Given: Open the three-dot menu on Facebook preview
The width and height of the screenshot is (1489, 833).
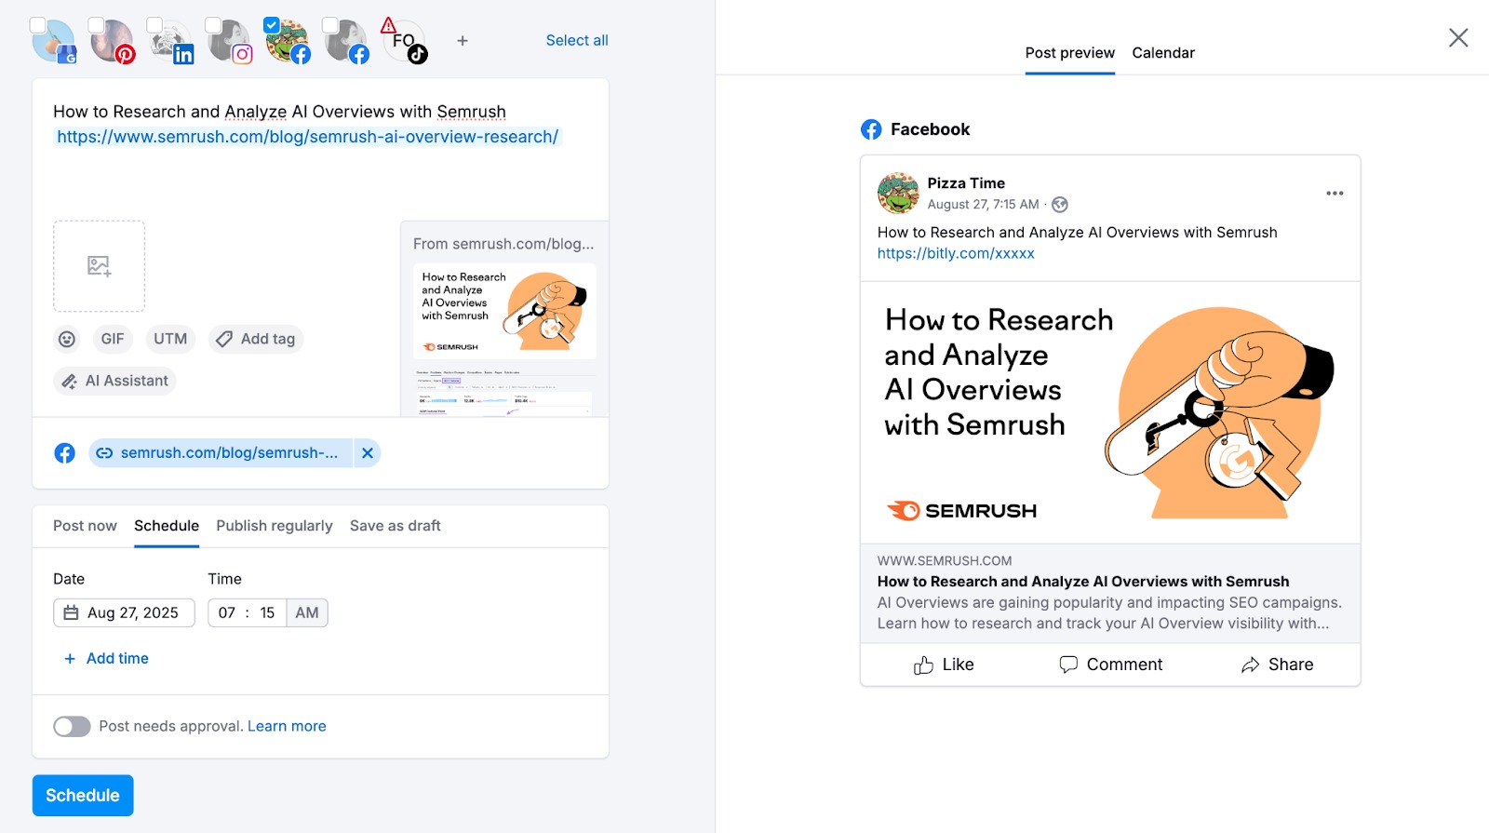Looking at the screenshot, I should (1335, 194).
